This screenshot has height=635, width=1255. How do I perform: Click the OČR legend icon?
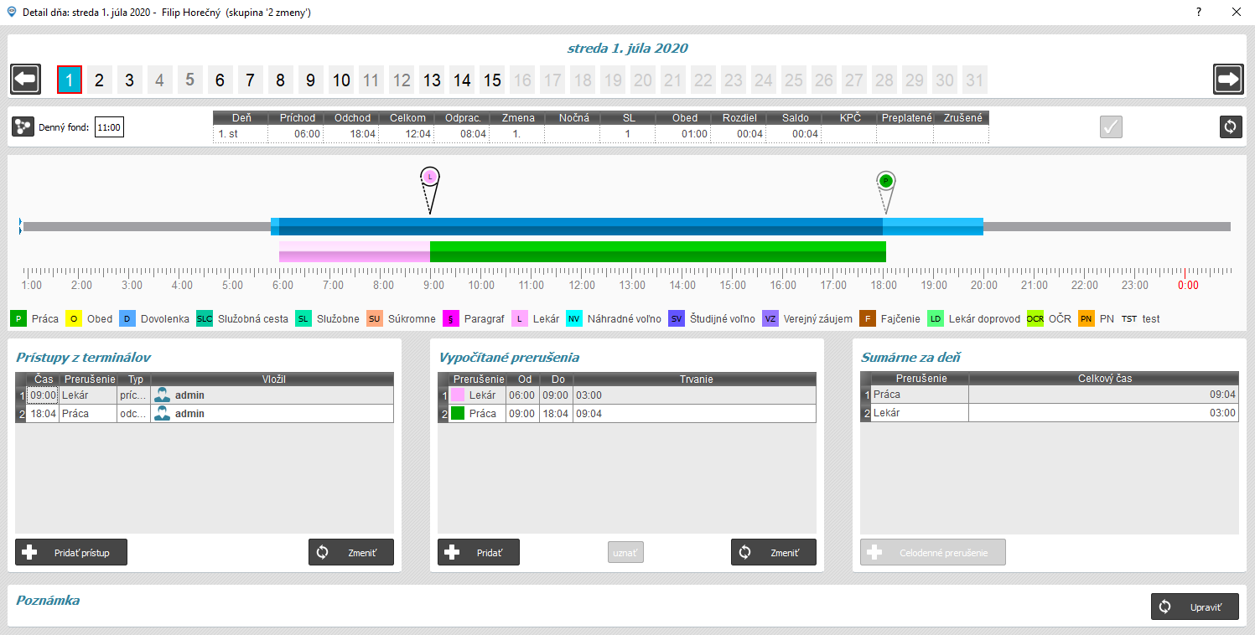pyautogui.click(x=1035, y=318)
